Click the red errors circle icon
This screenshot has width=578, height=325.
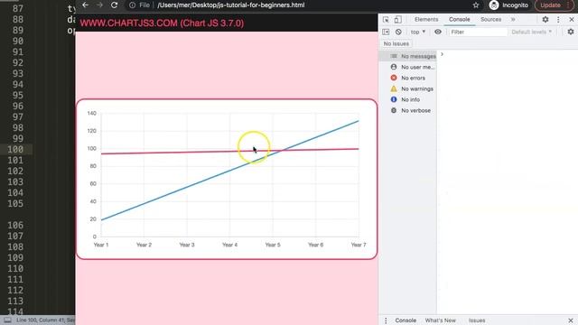click(394, 78)
